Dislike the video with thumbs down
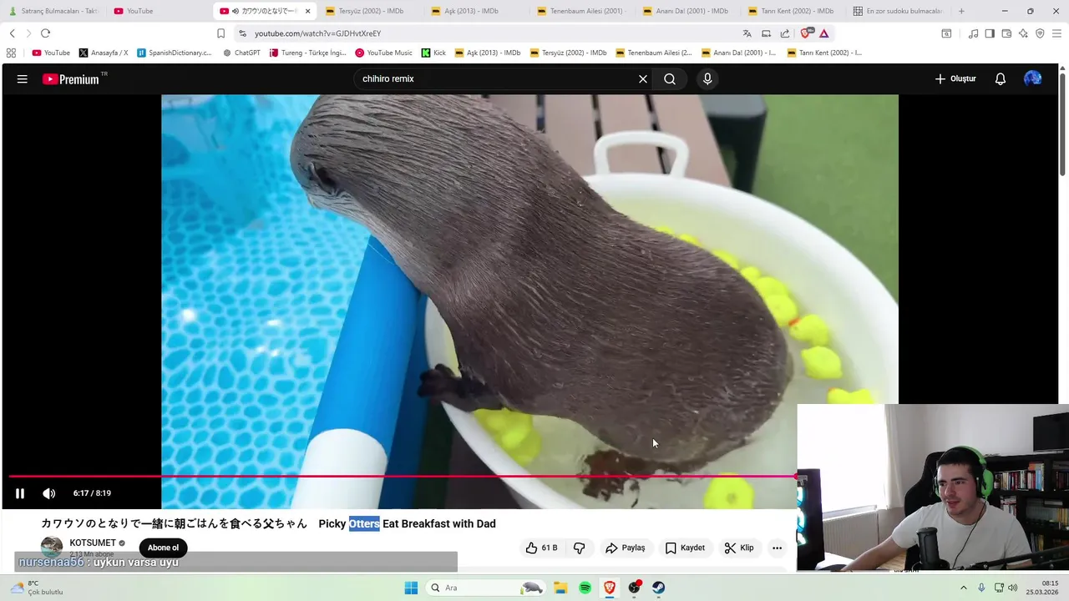This screenshot has height=601, width=1069. coord(580,548)
